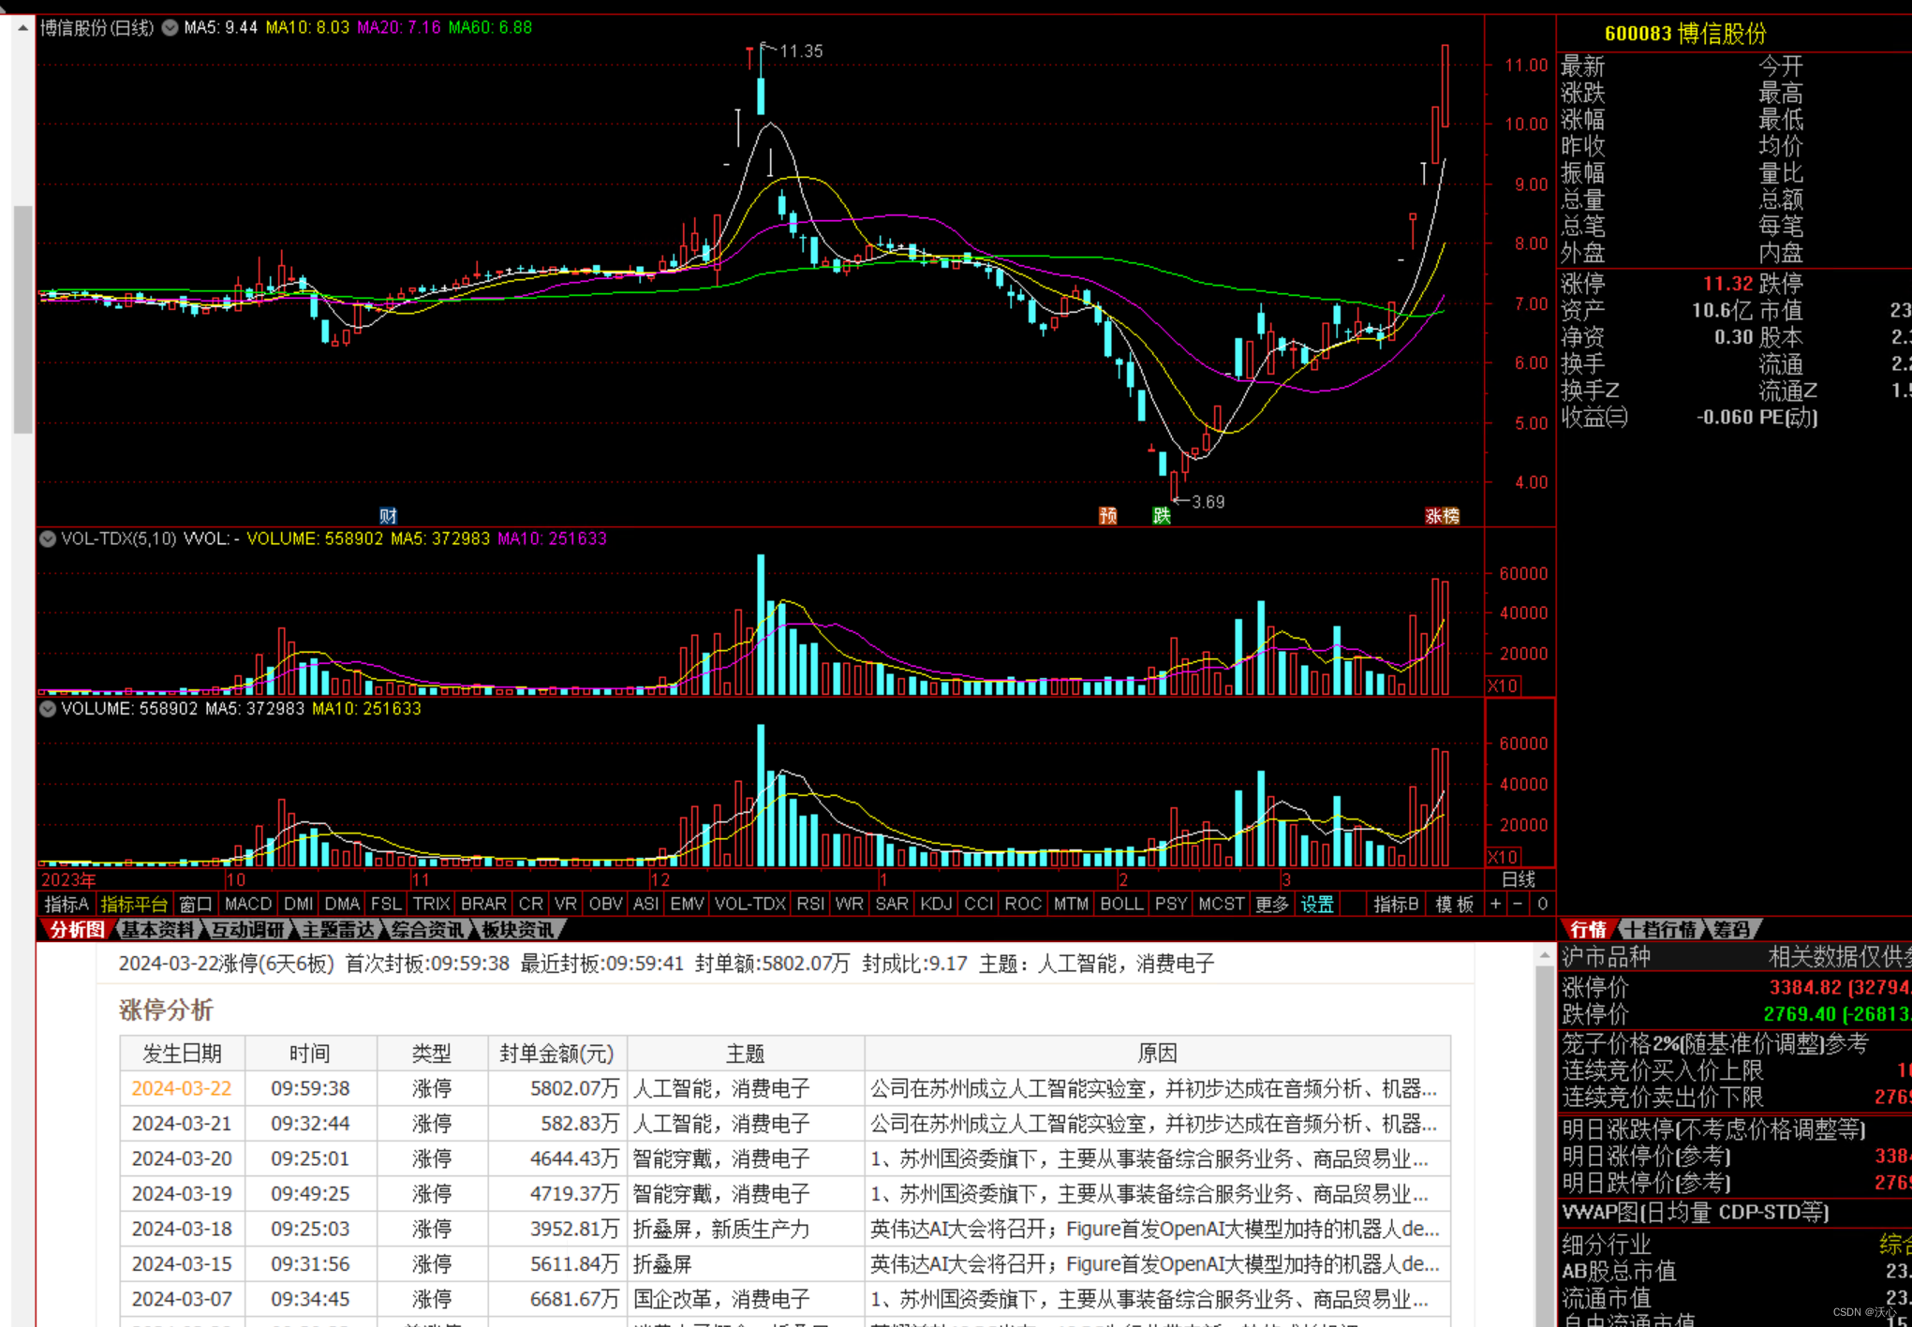This screenshot has width=1912, height=1327.
Task: Switch to the 分析图 tab
Action: (77, 929)
